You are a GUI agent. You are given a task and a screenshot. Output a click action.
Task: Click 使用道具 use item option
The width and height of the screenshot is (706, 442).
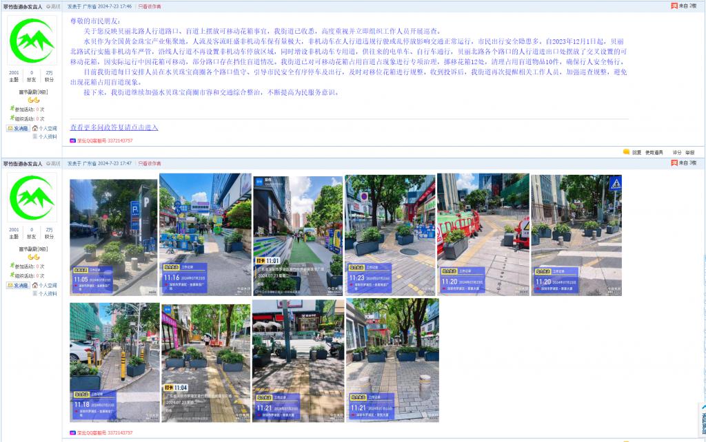click(x=654, y=152)
